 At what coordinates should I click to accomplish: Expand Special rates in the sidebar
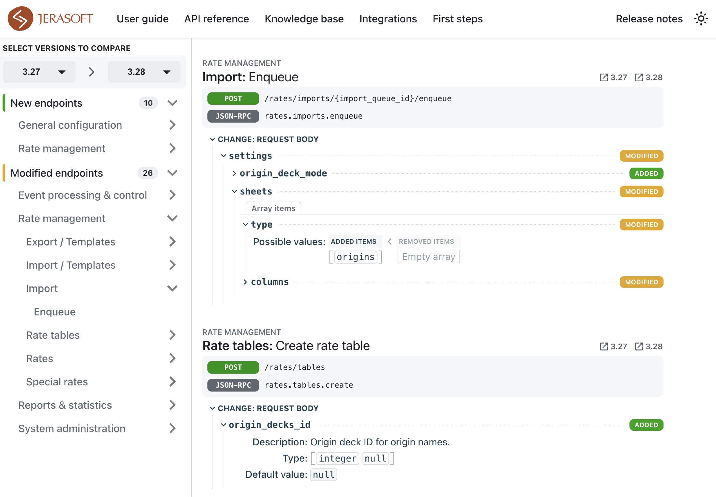[172, 382]
